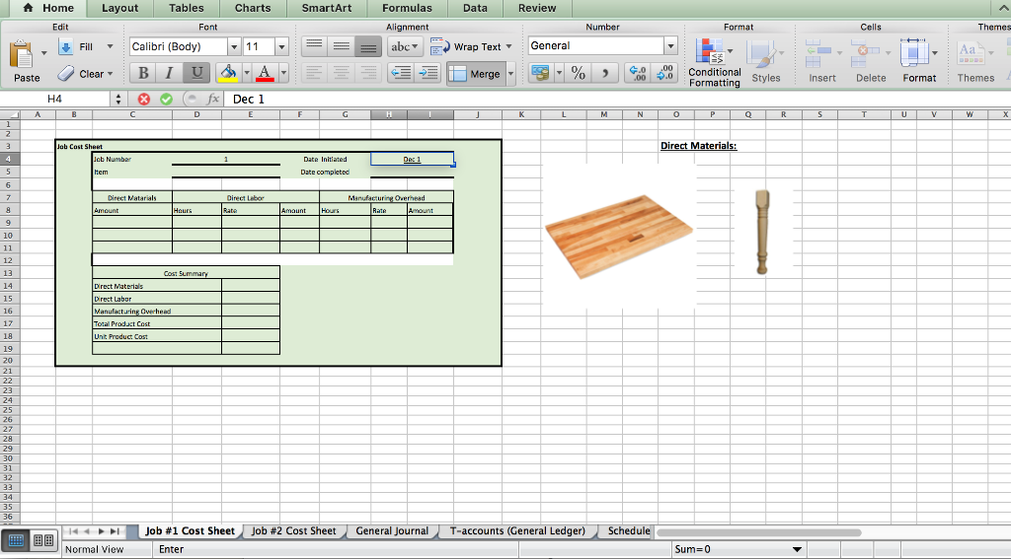1011x559 pixels.
Task: Apply percent style
Action: (x=579, y=73)
